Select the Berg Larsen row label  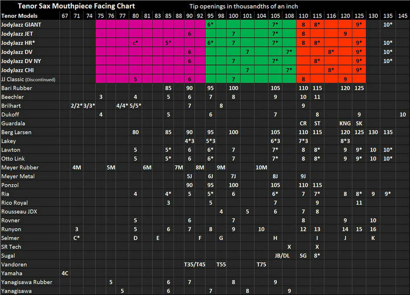[x=16, y=132]
